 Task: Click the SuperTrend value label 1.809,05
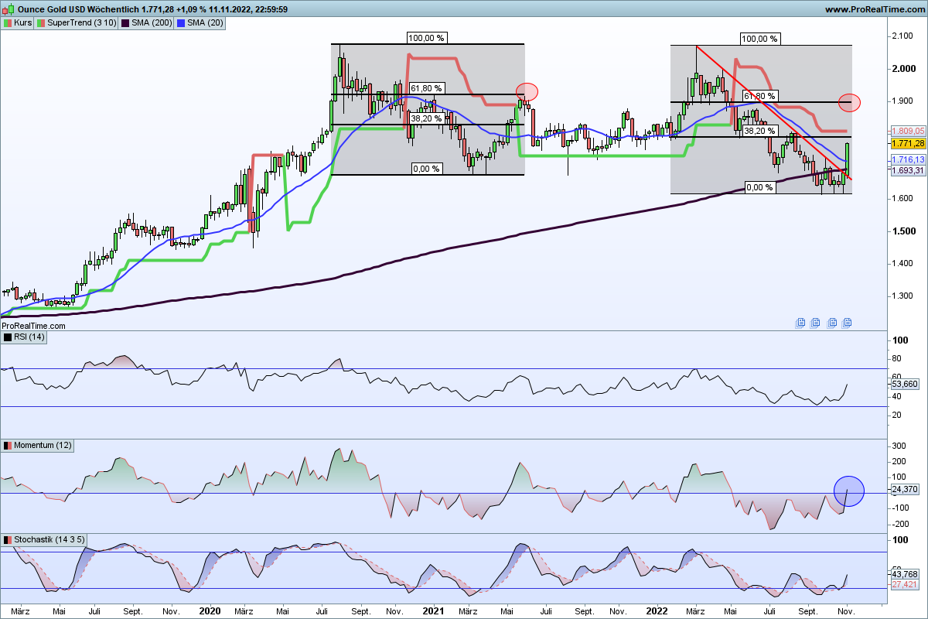coord(908,132)
